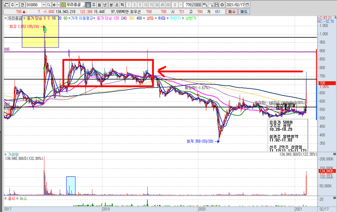Click the date input field 2021/02/17
This screenshot has height=212, width=337.
pyautogui.click(x=235, y=5)
